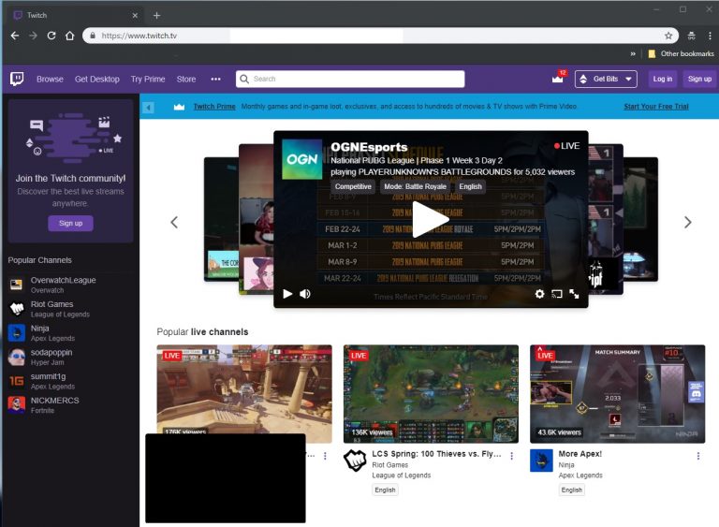Click the browser address bar

point(381,36)
